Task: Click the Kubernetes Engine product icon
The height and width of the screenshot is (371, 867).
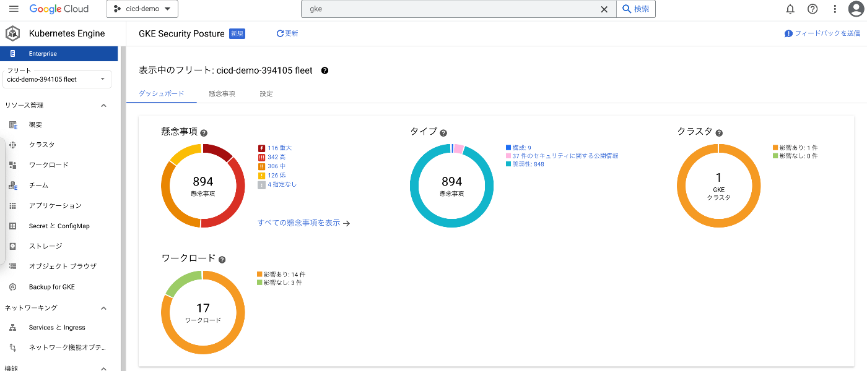Action: click(x=13, y=33)
